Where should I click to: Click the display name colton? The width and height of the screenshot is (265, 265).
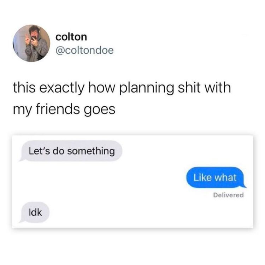coord(71,37)
